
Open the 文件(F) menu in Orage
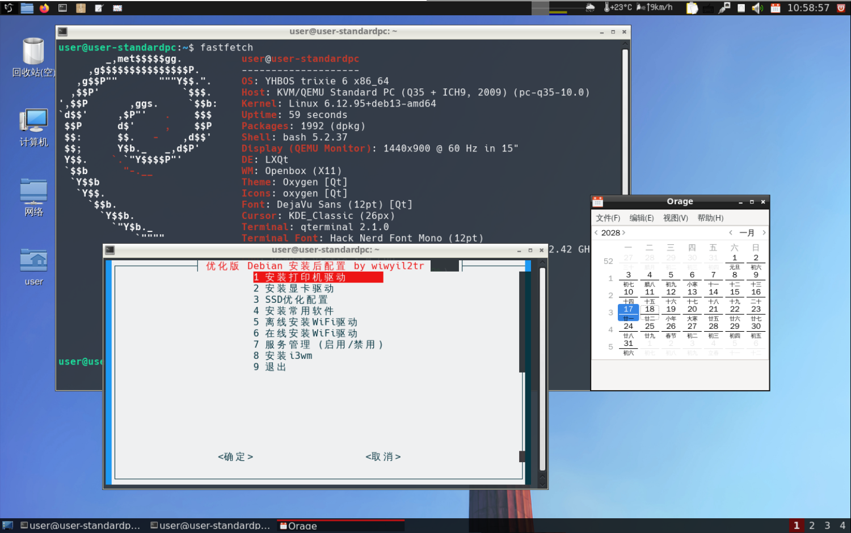[608, 218]
